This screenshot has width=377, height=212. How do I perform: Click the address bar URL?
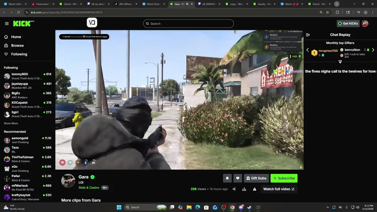(67, 12)
